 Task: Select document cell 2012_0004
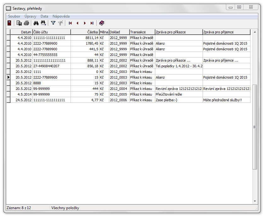pyautogui.click(x=119, y=89)
